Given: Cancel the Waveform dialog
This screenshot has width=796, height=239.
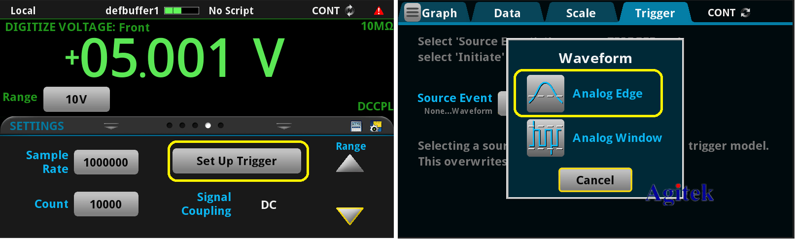Looking at the screenshot, I should click(x=595, y=180).
